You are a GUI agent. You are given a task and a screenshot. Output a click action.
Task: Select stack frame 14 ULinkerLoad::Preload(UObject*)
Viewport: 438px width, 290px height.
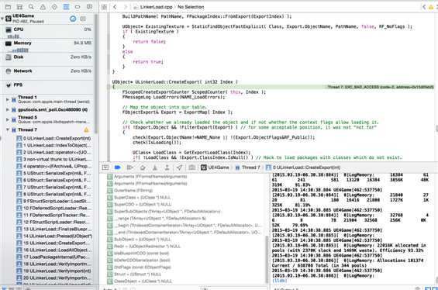click(53, 236)
